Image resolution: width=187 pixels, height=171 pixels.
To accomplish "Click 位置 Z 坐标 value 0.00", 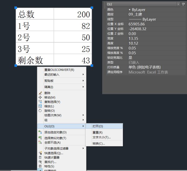I will point(132,34).
